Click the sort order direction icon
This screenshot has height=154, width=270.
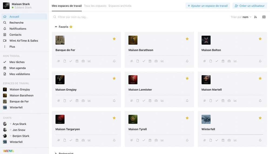tap(256, 17)
